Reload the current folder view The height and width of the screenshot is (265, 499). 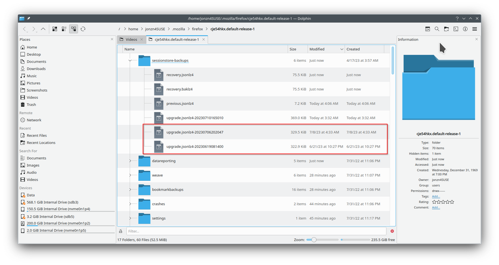point(83,29)
